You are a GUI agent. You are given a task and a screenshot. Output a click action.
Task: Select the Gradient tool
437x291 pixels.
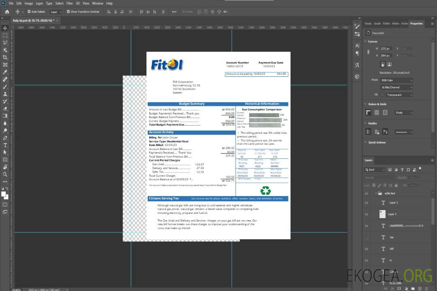5,116
